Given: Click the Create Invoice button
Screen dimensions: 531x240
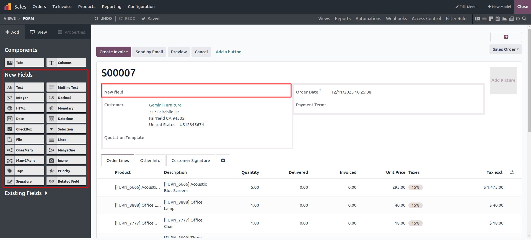Looking at the screenshot, I should coord(113,52).
